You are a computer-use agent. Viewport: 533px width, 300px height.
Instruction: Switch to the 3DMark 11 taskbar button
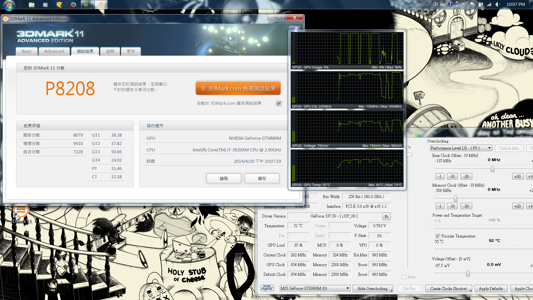pyautogui.click(x=101, y=5)
